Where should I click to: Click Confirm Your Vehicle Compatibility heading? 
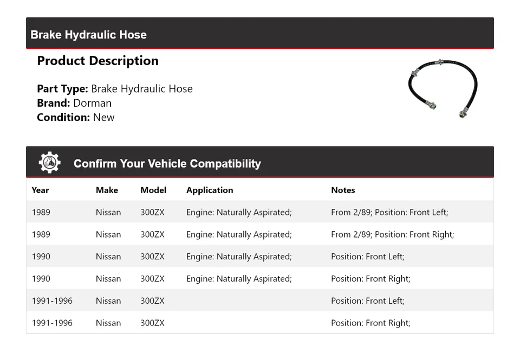pyautogui.click(x=167, y=163)
